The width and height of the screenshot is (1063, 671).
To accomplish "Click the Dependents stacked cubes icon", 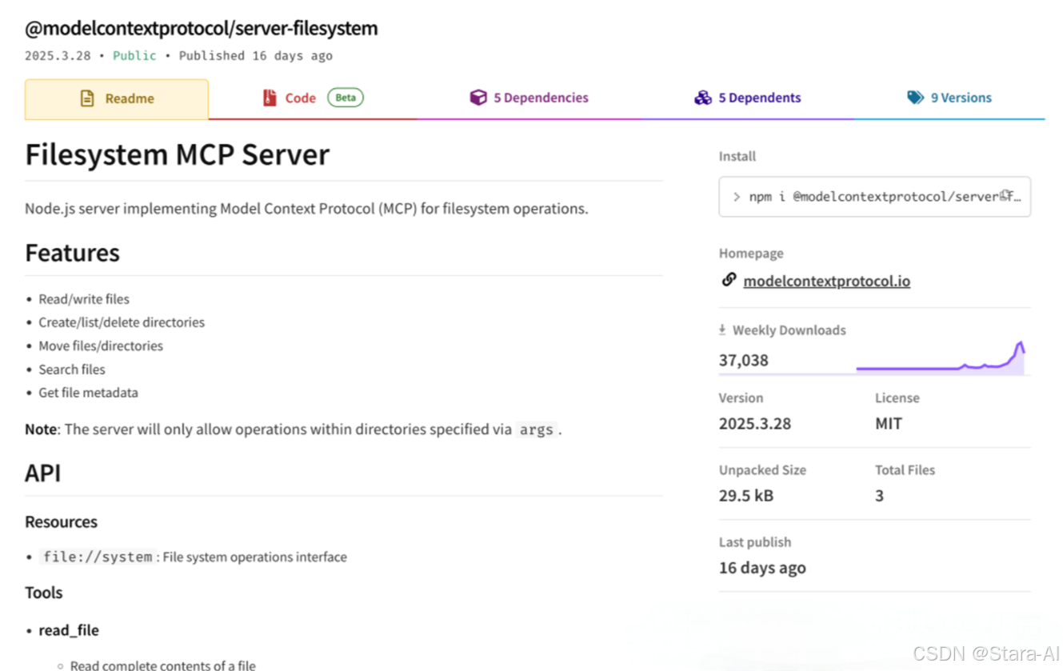I will (703, 98).
